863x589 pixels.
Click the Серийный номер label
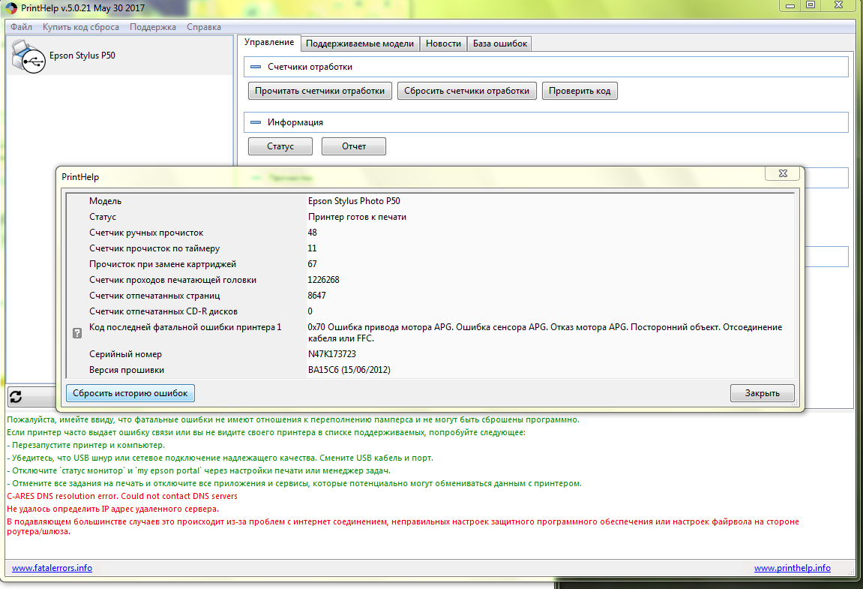pos(125,354)
